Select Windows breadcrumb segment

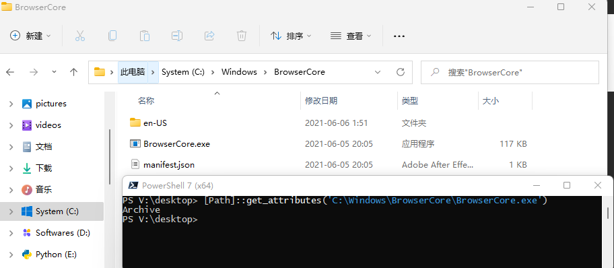pos(239,72)
